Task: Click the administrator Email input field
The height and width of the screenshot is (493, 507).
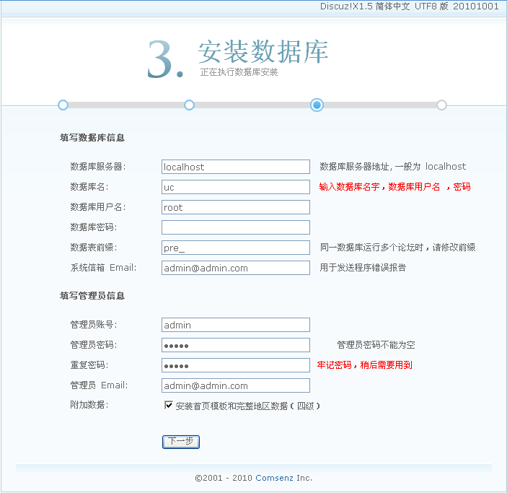Action: click(235, 385)
